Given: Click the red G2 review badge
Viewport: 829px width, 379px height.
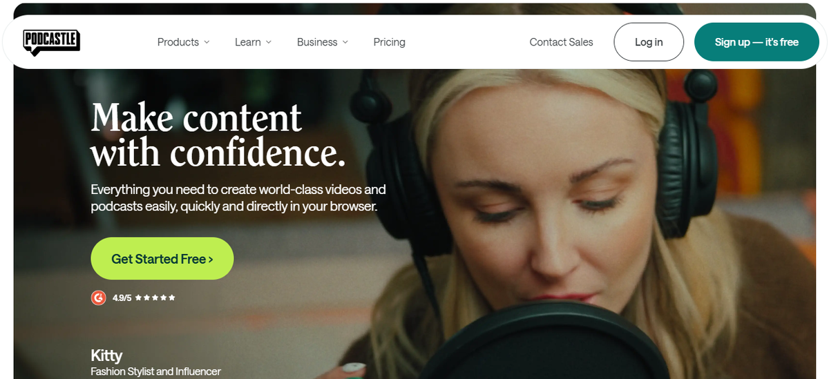Looking at the screenshot, I should (x=98, y=298).
